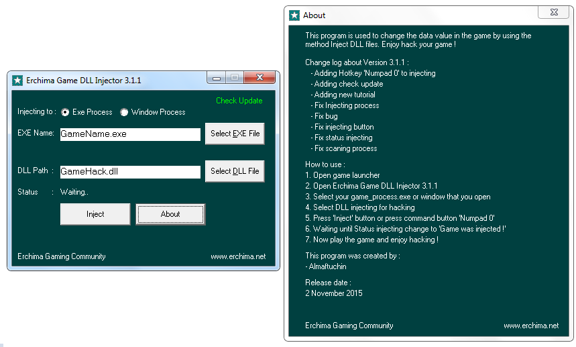Image resolution: width=576 pixels, height=347 pixels.
Task: Close the About window
Action: [555, 12]
